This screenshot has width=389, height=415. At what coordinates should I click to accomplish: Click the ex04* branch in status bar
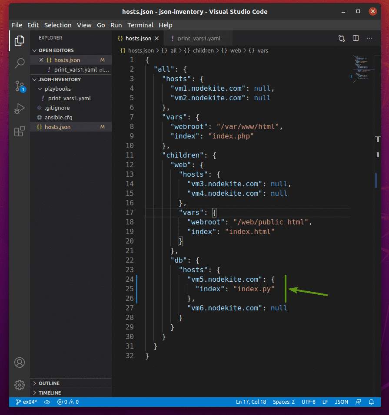26,402
